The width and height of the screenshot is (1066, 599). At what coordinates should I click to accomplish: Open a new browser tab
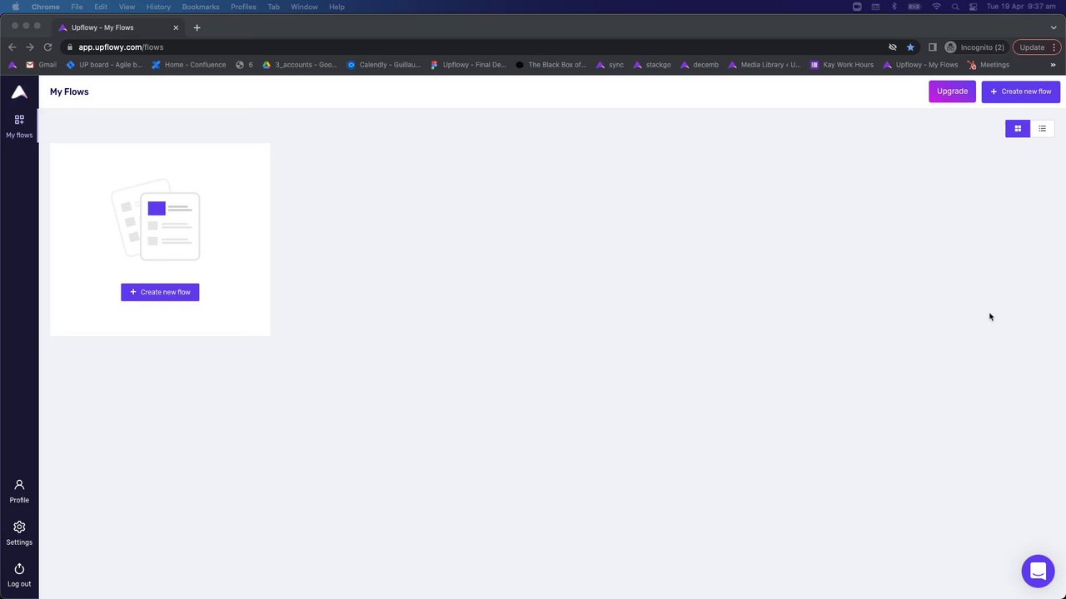[197, 27]
